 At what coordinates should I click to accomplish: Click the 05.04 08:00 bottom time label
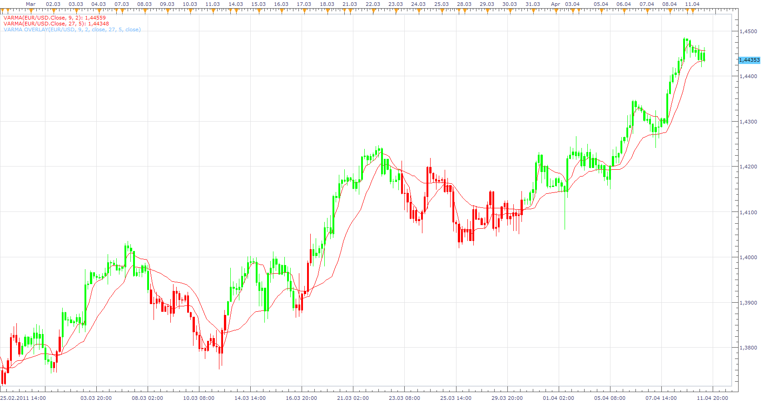610,398
